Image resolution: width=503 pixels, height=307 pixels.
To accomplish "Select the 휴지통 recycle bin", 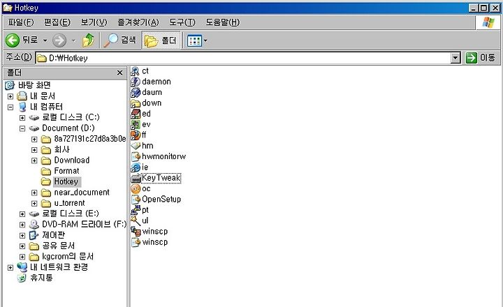I will 41,278.
